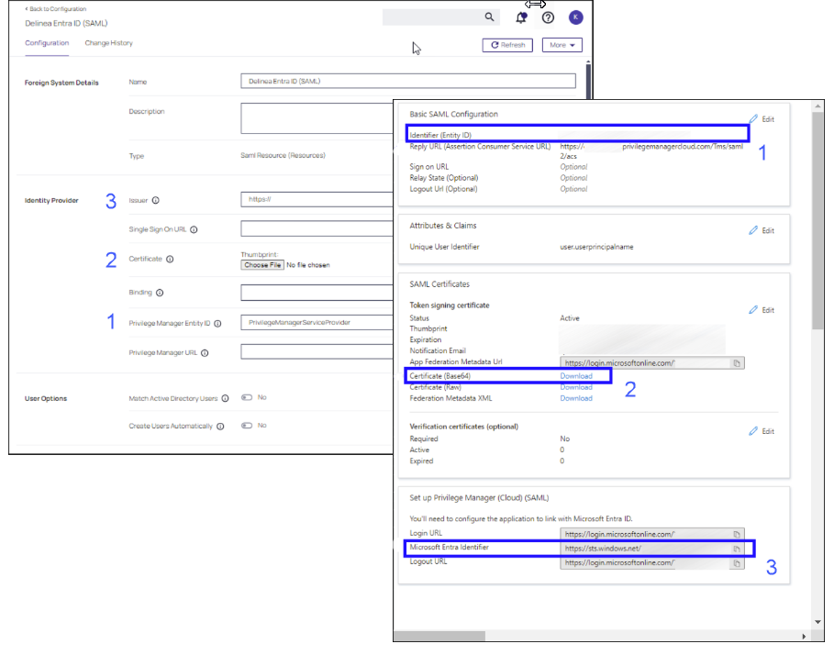Click the Choose File button
834x655 pixels.
pyautogui.click(x=261, y=265)
